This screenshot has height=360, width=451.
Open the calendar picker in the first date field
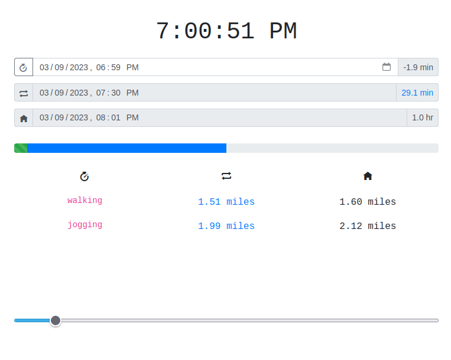coord(387,67)
